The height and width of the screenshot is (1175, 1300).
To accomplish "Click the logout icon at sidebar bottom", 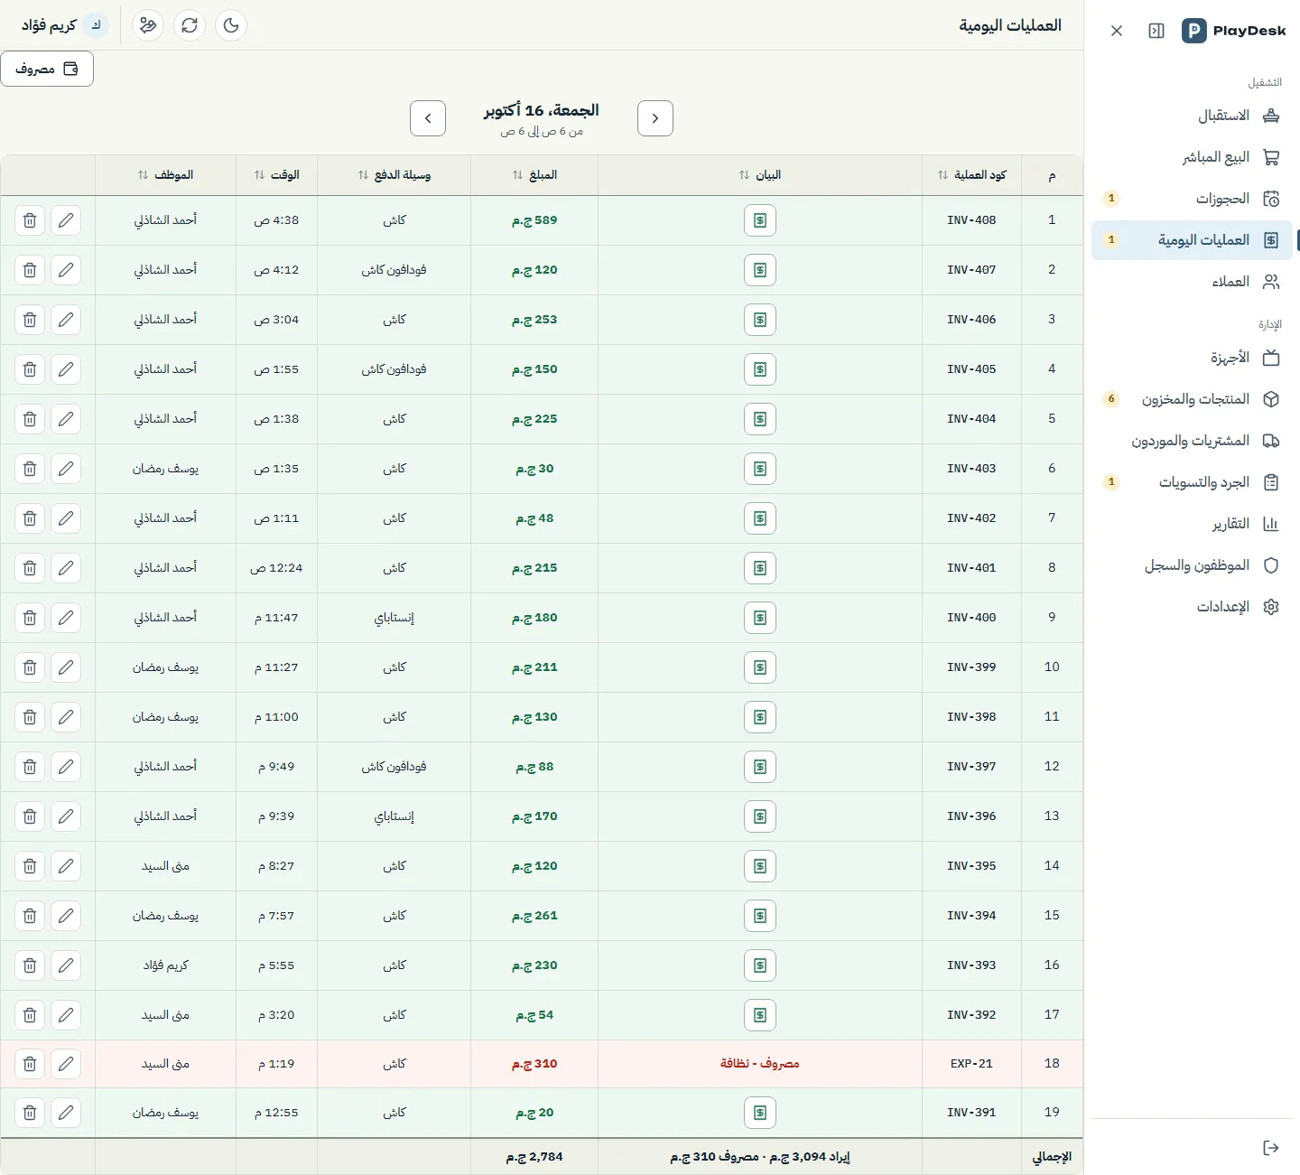I will [1271, 1148].
